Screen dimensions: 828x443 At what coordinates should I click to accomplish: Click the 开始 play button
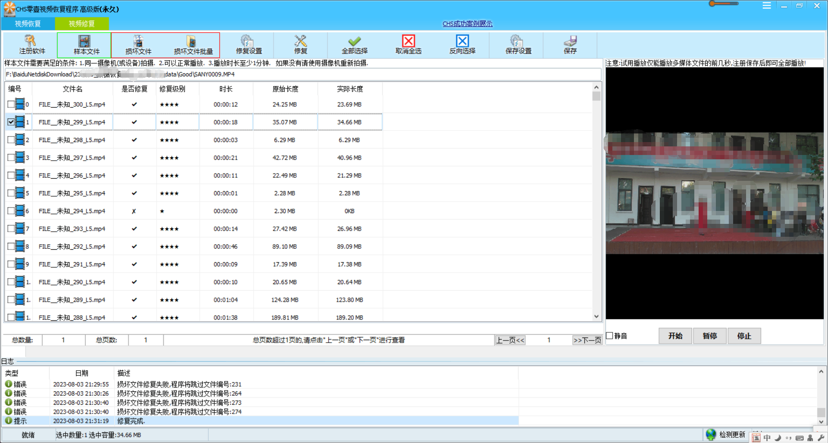(x=675, y=336)
